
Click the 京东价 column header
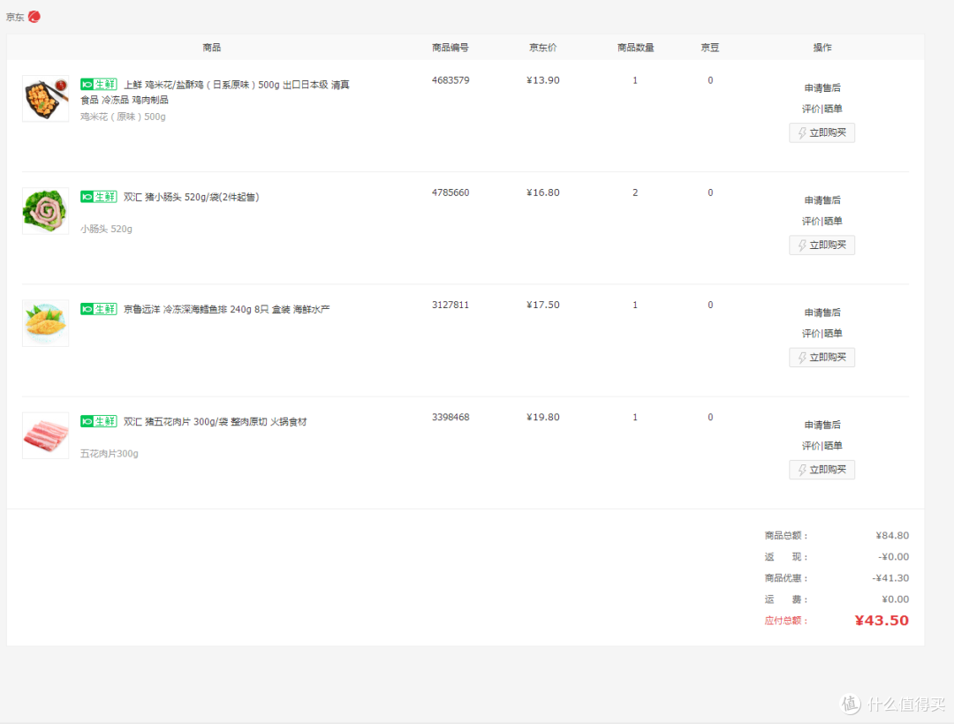tap(542, 48)
